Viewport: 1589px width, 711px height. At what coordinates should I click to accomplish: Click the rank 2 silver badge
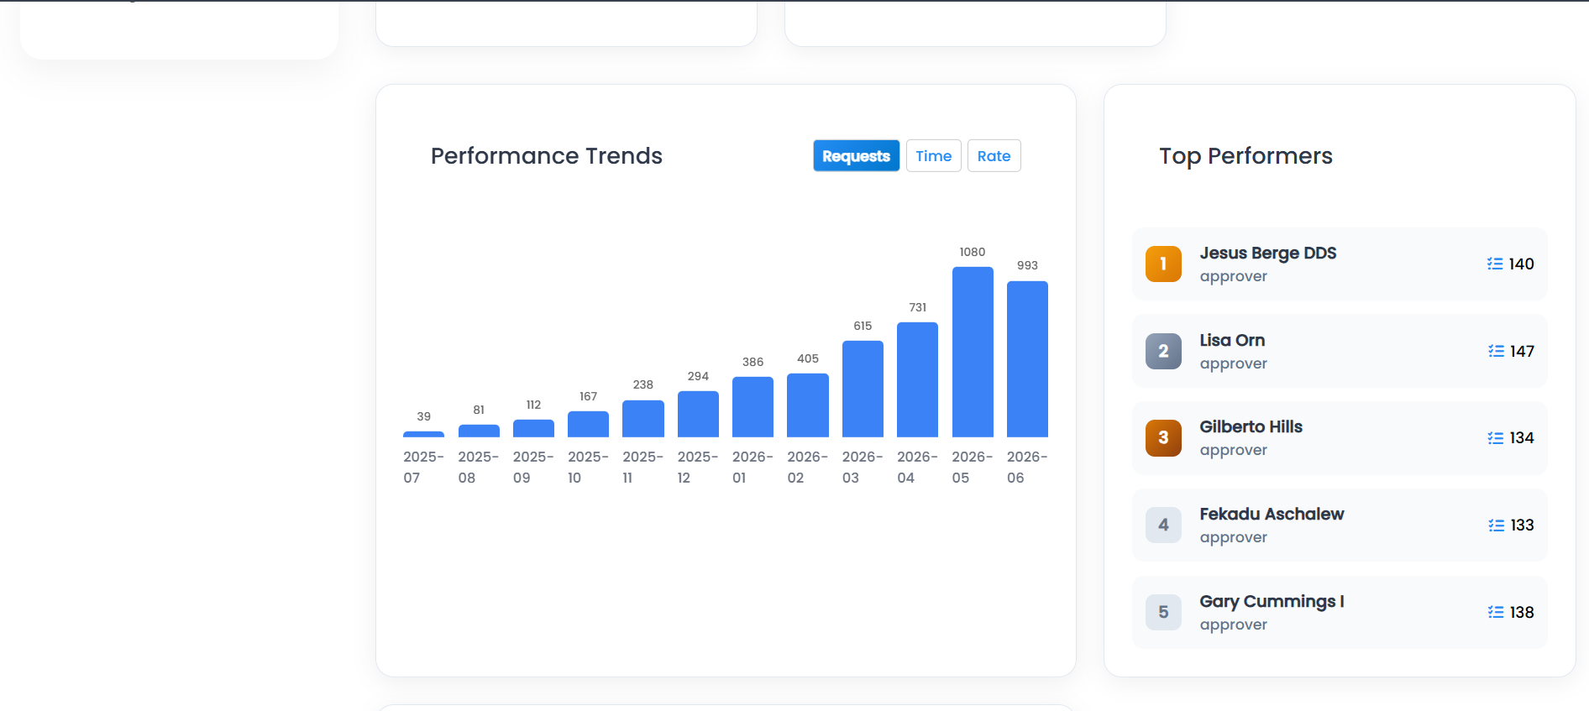[1163, 351]
